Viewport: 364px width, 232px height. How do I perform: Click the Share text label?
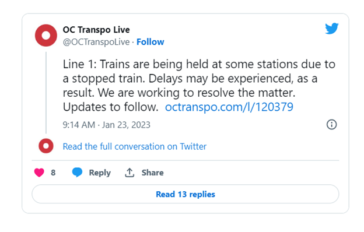click(152, 173)
